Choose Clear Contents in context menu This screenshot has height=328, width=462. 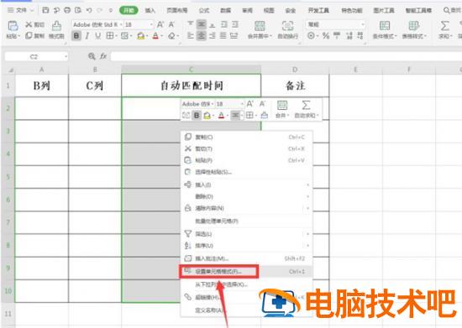tap(246, 208)
